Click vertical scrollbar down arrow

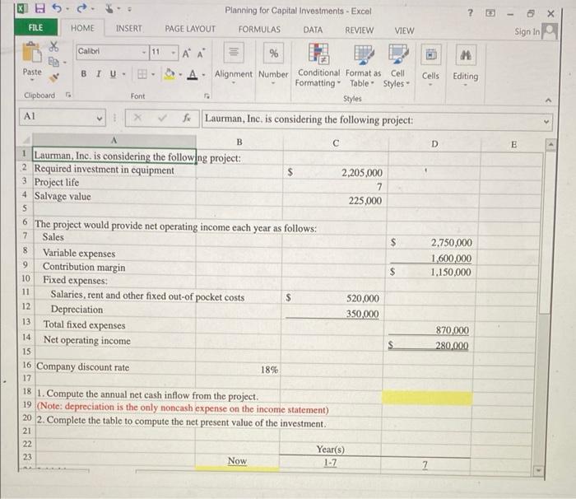point(538,471)
